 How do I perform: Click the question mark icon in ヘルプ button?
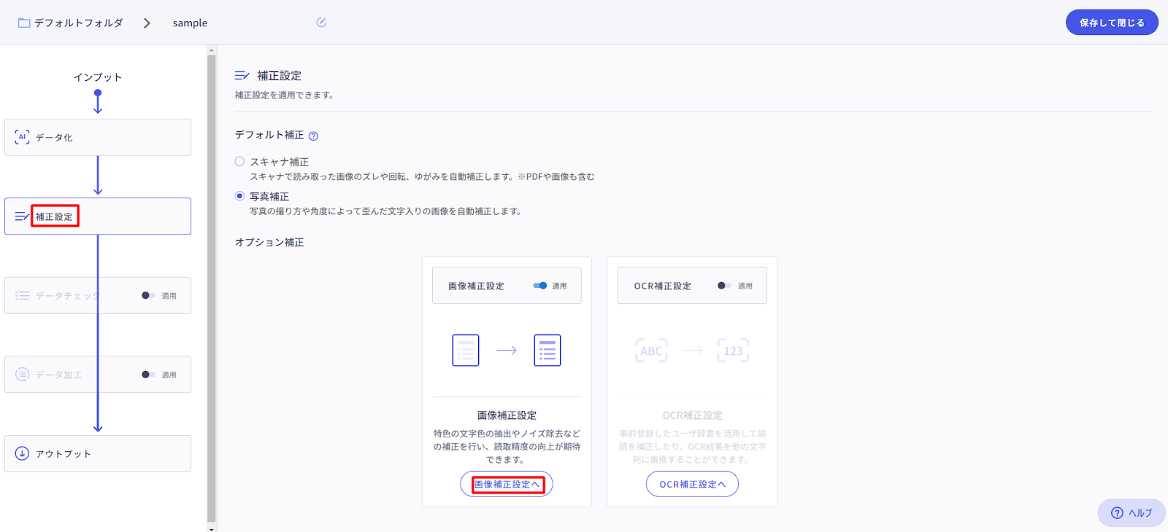tap(1117, 513)
